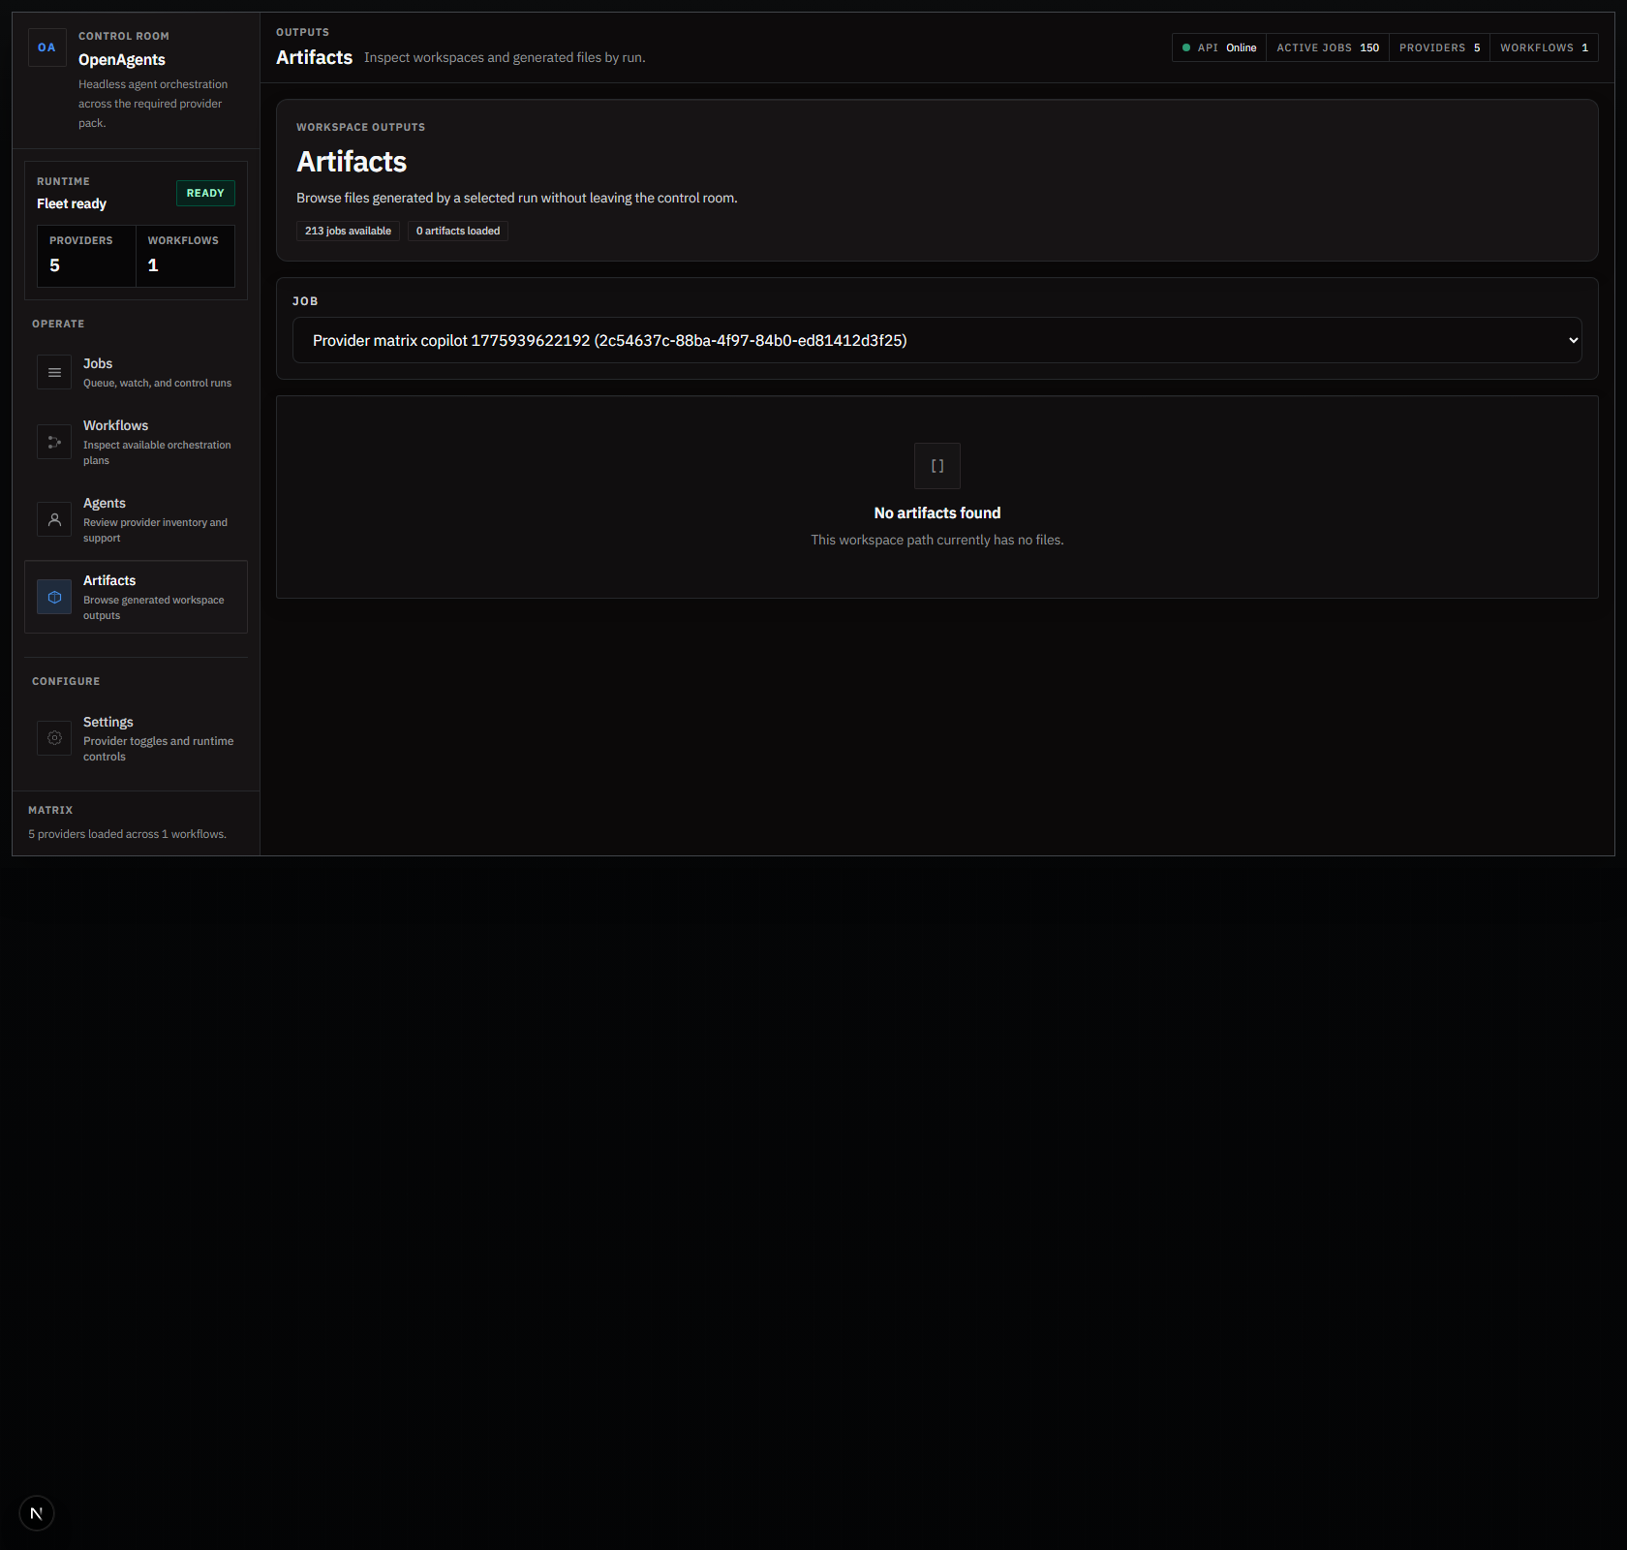Click the empty brackets placeholder icon
This screenshot has width=1627, height=1550.
click(937, 466)
